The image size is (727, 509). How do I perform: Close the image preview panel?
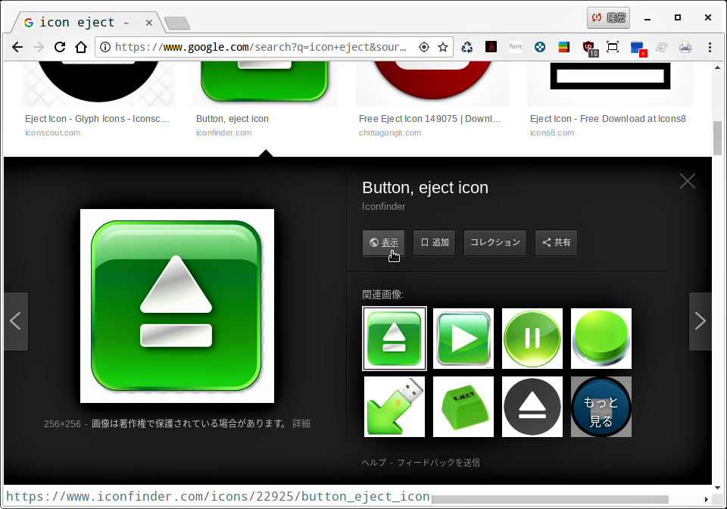687,181
